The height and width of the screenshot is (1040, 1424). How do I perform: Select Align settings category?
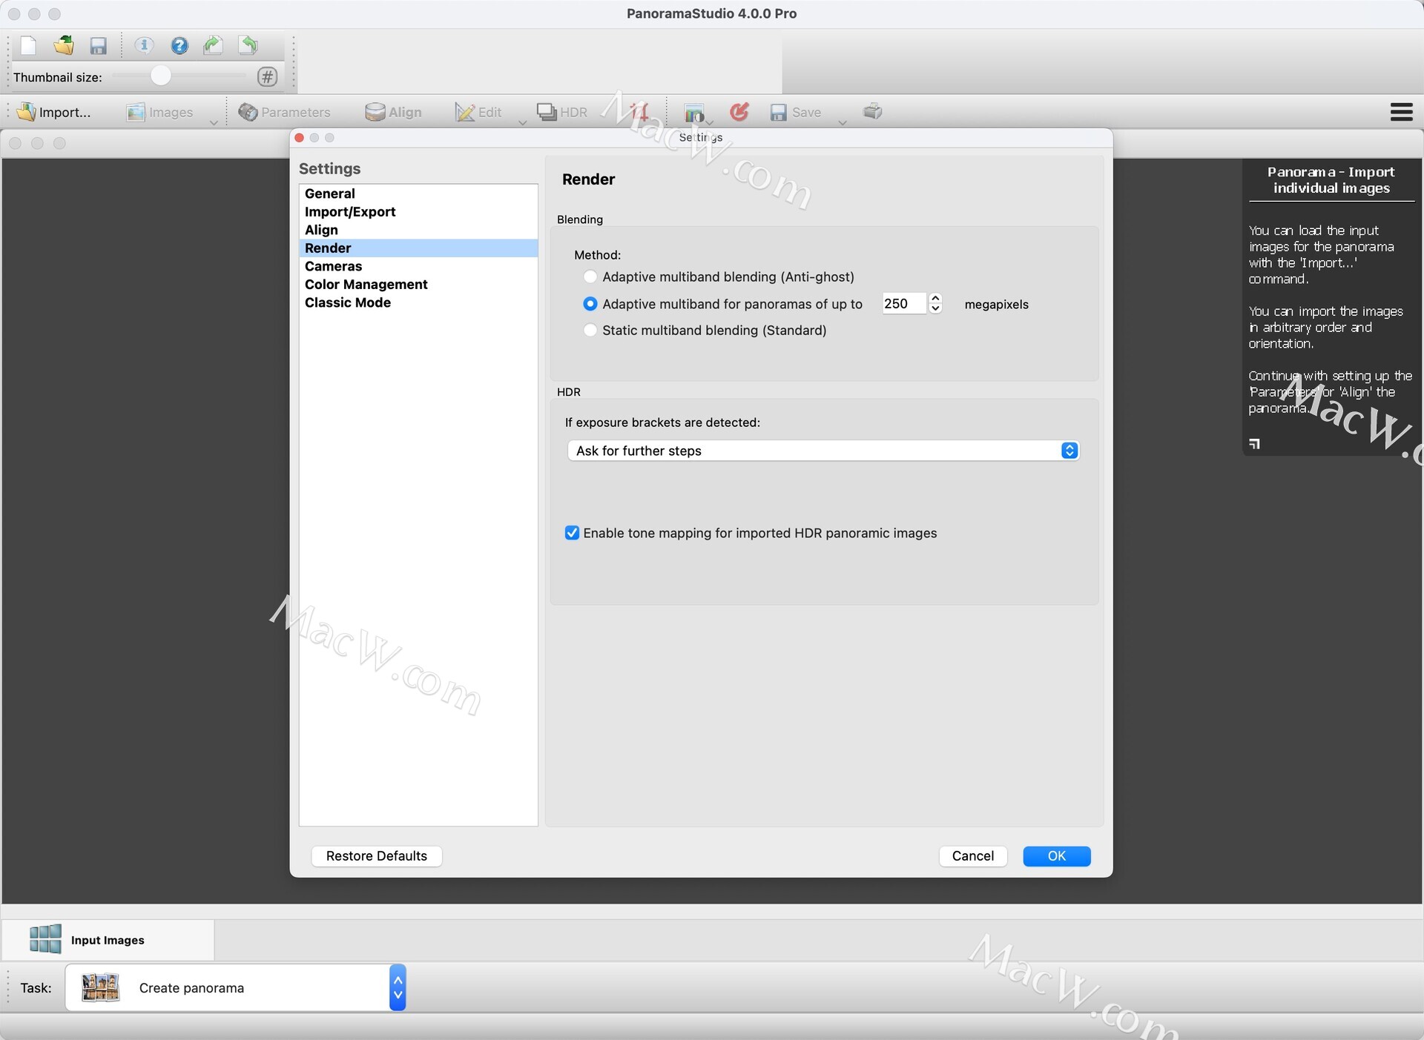click(x=418, y=230)
